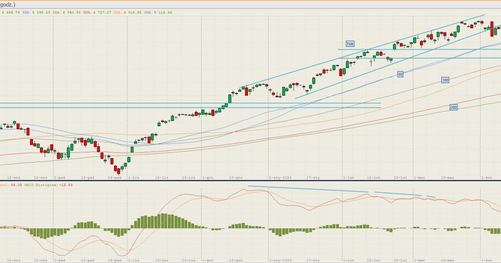The image size is (501, 263).
Task: Select the 100 moving average label
Action: tap(445, 80)
